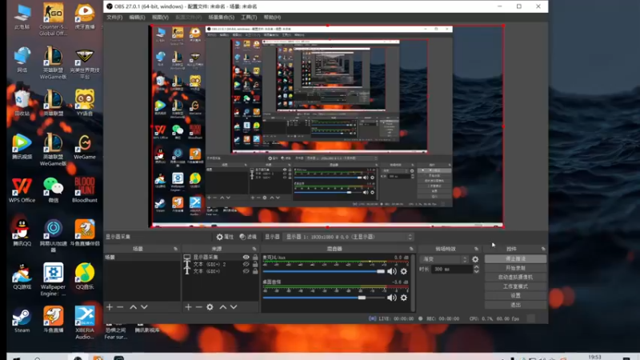640x360 pixels.
Task: Move the selected source up in 来源 panel
Action: click(223, 307)
